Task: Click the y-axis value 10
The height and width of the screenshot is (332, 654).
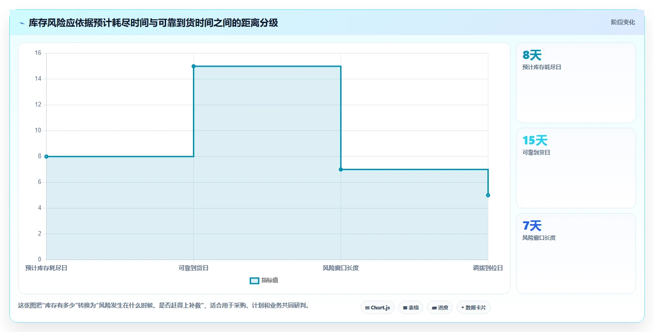Action: (x=38, y=130)
